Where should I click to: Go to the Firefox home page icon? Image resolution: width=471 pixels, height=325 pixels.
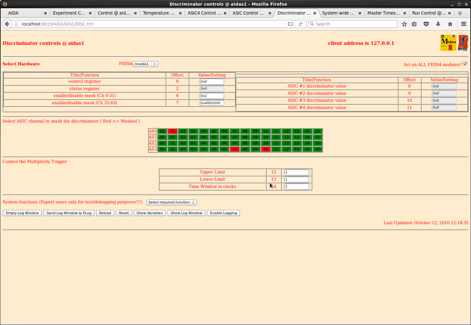[x=450, y=24]
